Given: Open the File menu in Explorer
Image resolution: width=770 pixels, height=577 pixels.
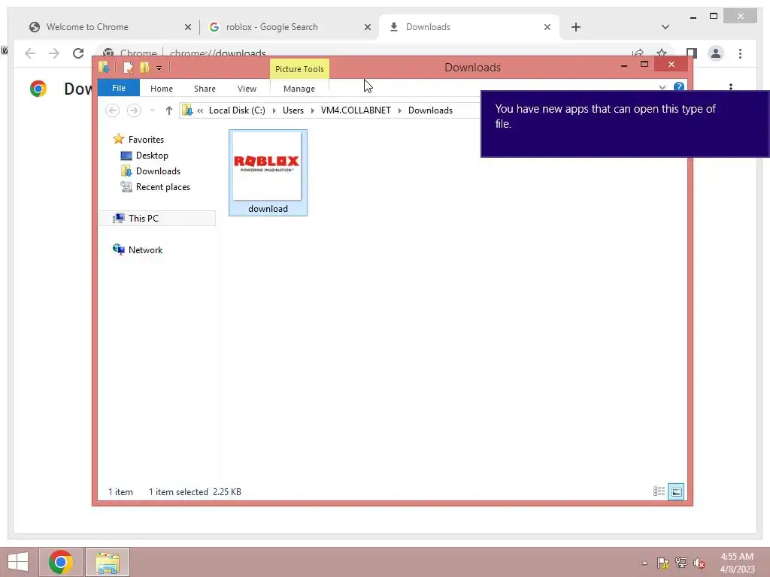Looking at the screenshot, I should point(118,89).
